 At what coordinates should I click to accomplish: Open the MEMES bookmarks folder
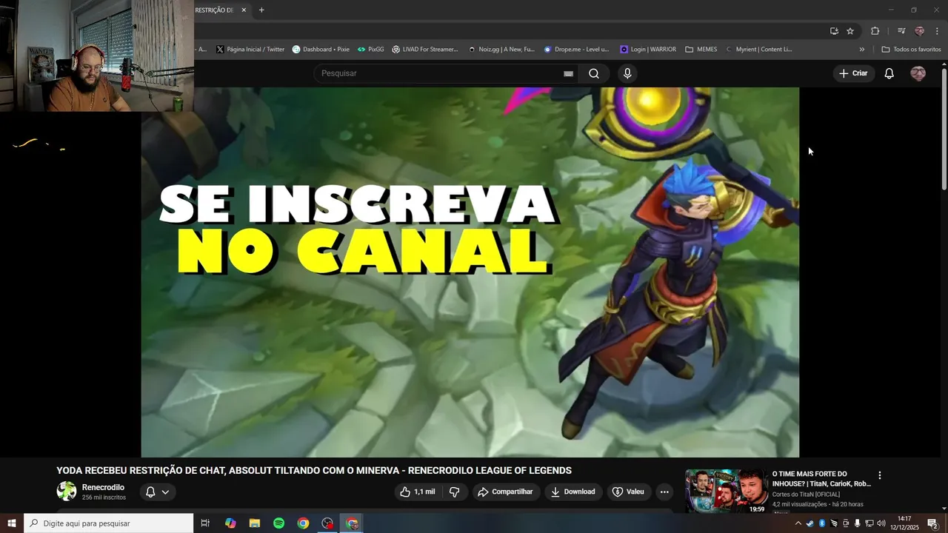tap(701, 50)
